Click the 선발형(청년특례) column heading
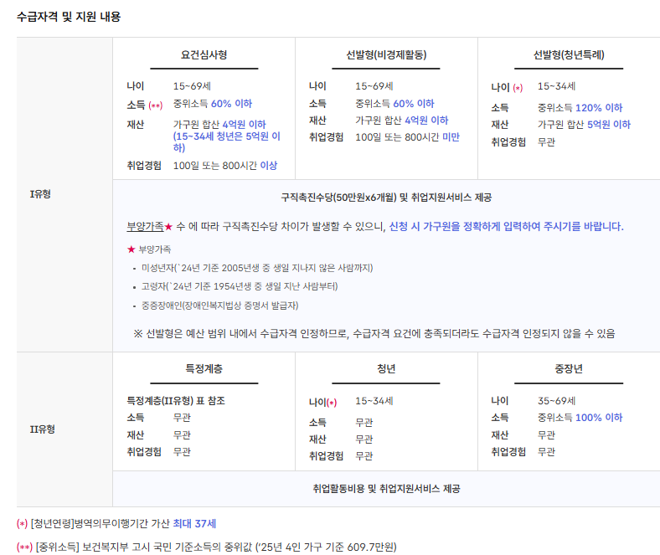The image size is (660, 555). pos(569,54)
